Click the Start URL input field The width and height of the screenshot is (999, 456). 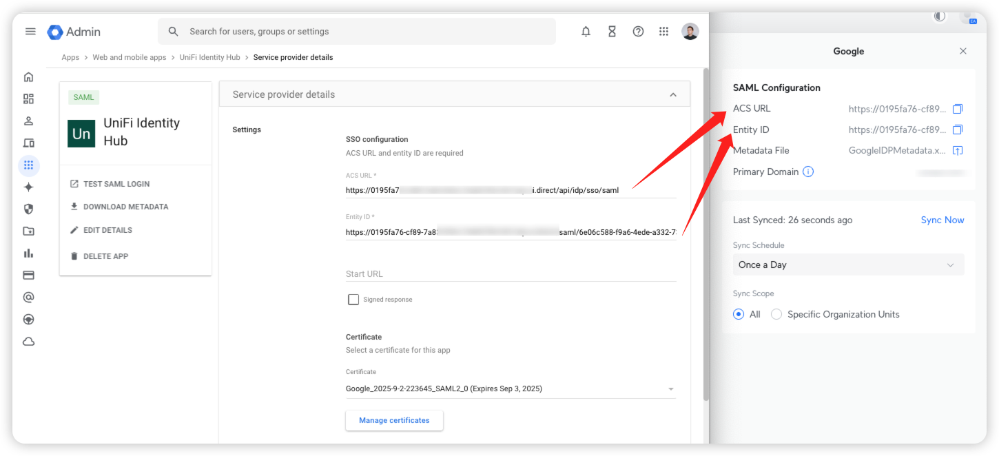click(x=510, y=274)
